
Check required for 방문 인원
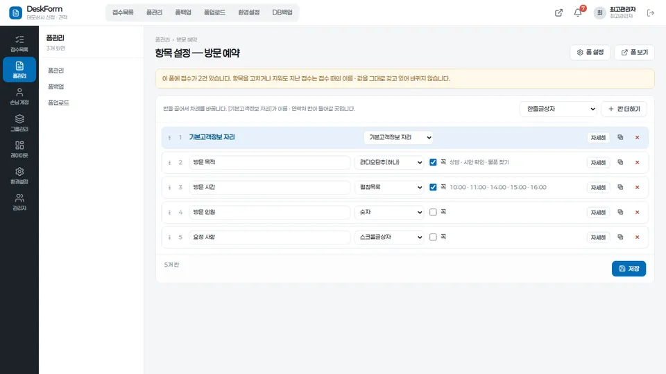(x=433, y=212)
